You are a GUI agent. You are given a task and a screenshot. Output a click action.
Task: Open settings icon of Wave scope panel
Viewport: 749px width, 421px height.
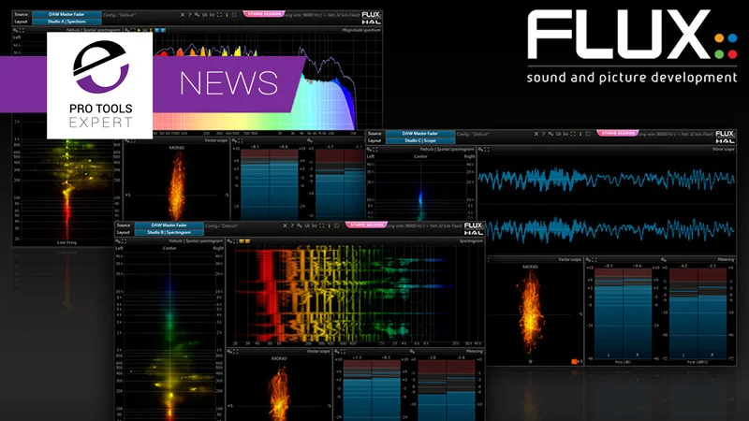480,150
